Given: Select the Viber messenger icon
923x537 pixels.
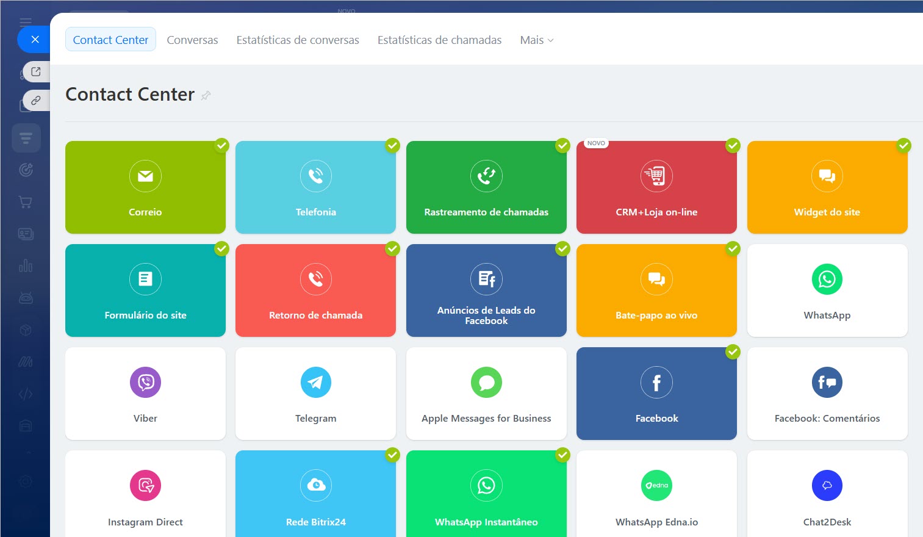Looking at the screenshot, I should 145,382.
